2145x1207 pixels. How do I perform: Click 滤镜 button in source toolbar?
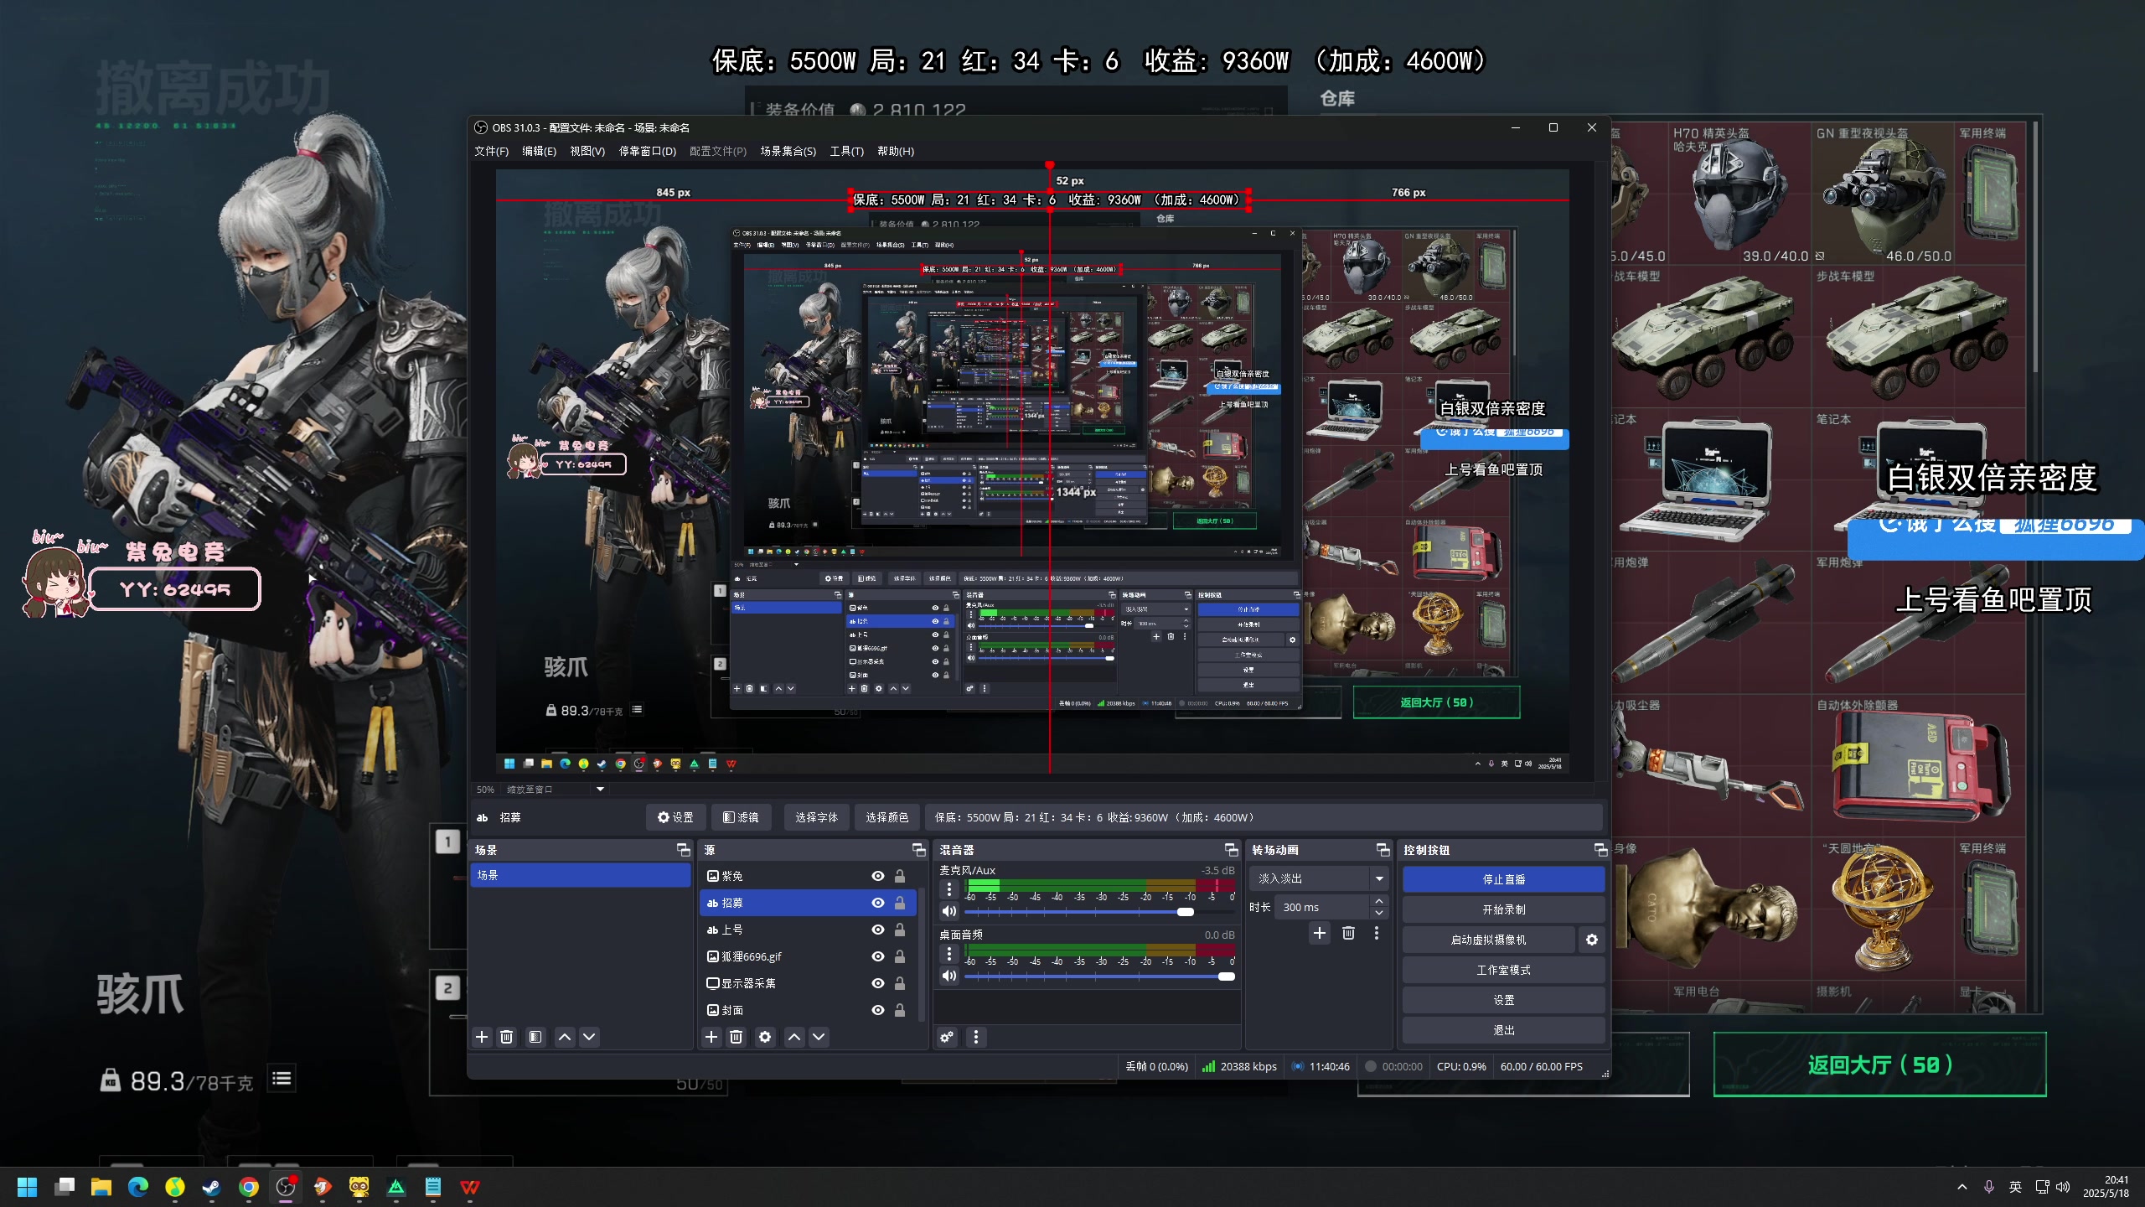[x=742, y=817]
